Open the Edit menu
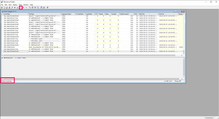This screenshot has height=119, width=219. point(6,5)
